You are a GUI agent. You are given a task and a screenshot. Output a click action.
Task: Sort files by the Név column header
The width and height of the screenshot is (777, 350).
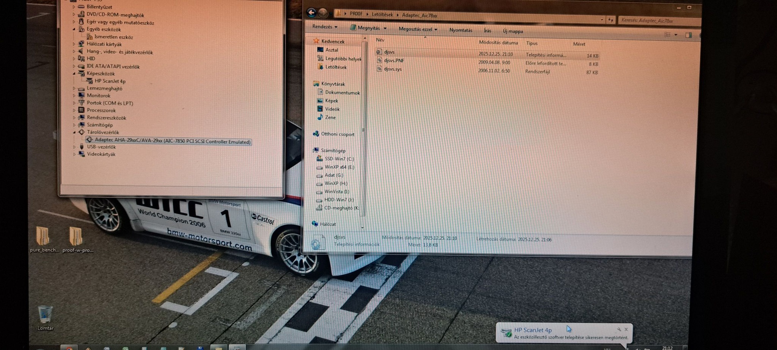click(380, 40)
